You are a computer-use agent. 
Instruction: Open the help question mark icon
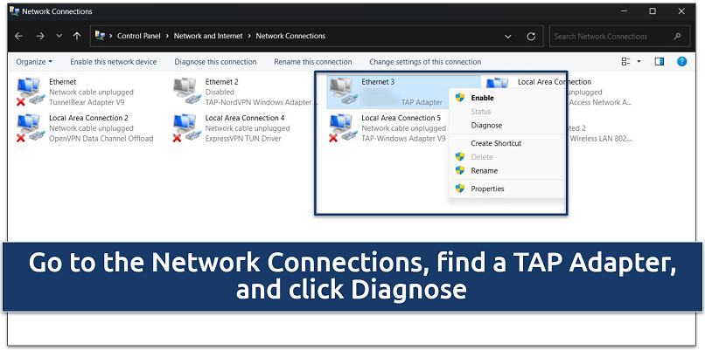(681, 62)
